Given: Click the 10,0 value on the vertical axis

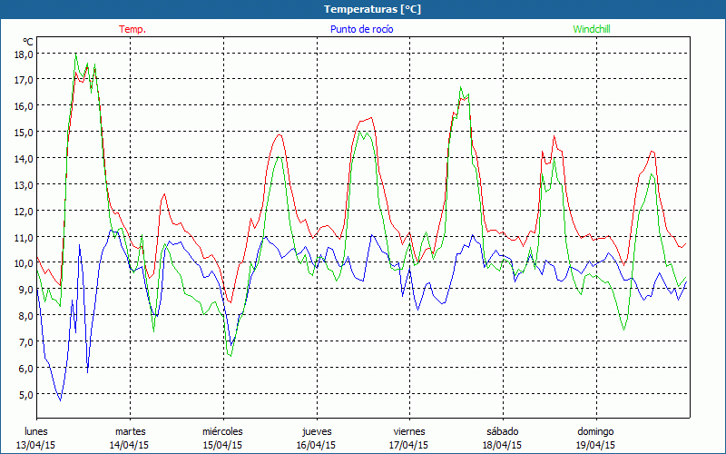Looking at the screenshot, I should (x=24, y=263).
